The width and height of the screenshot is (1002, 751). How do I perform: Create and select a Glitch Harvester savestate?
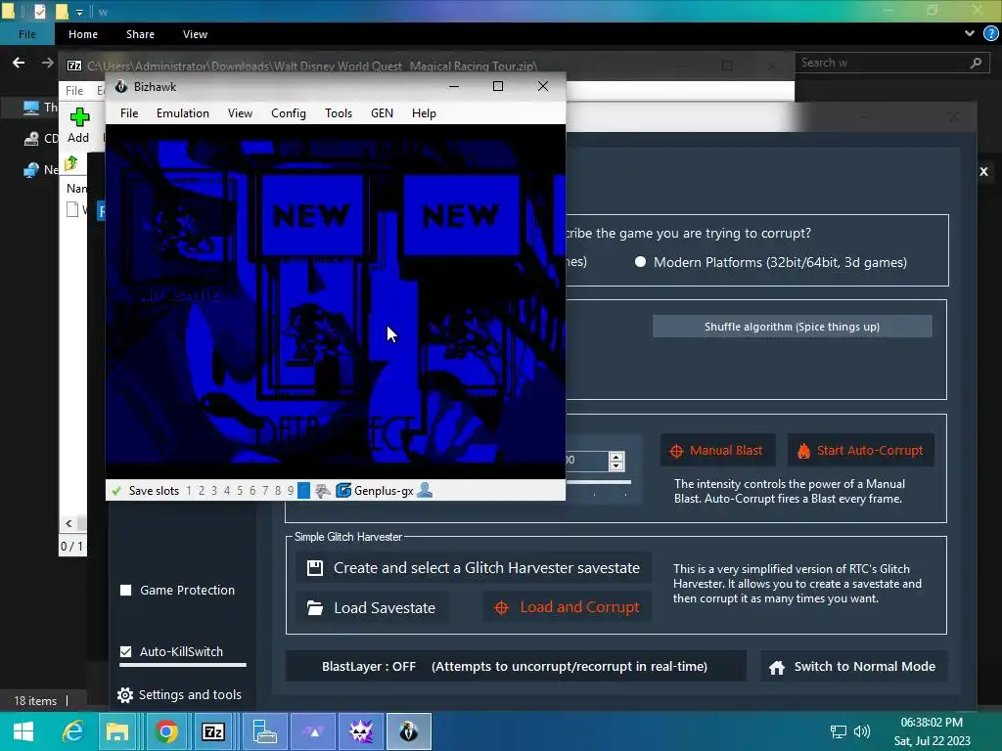point(475,568)
